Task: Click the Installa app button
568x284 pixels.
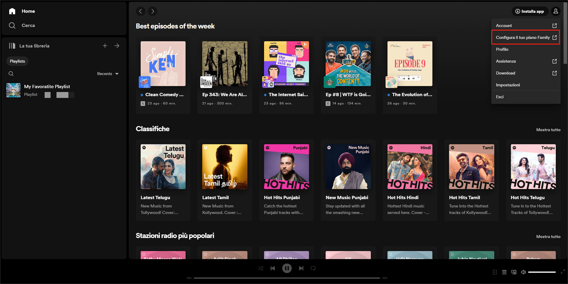Action: pos(530,11)
